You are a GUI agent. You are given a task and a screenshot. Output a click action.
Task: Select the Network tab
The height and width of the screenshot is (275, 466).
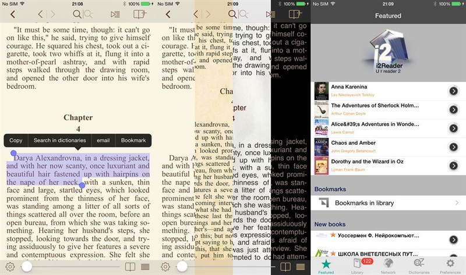[388, 266]
